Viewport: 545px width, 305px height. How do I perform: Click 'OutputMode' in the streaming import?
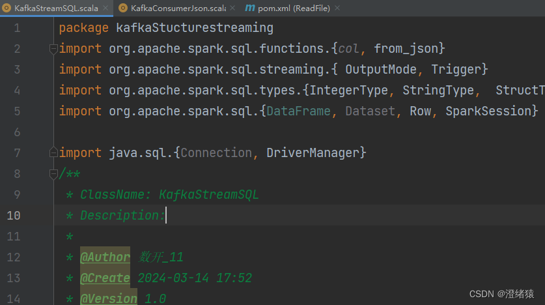pyautogui.click(x=381, y=70)
